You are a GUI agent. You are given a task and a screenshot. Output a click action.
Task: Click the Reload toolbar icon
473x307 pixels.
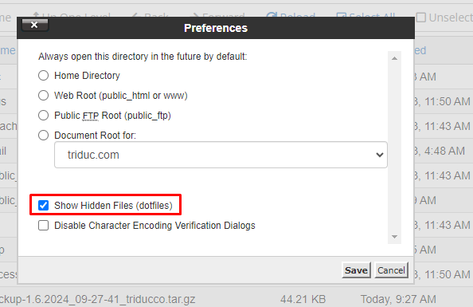(x=272, y=15)
